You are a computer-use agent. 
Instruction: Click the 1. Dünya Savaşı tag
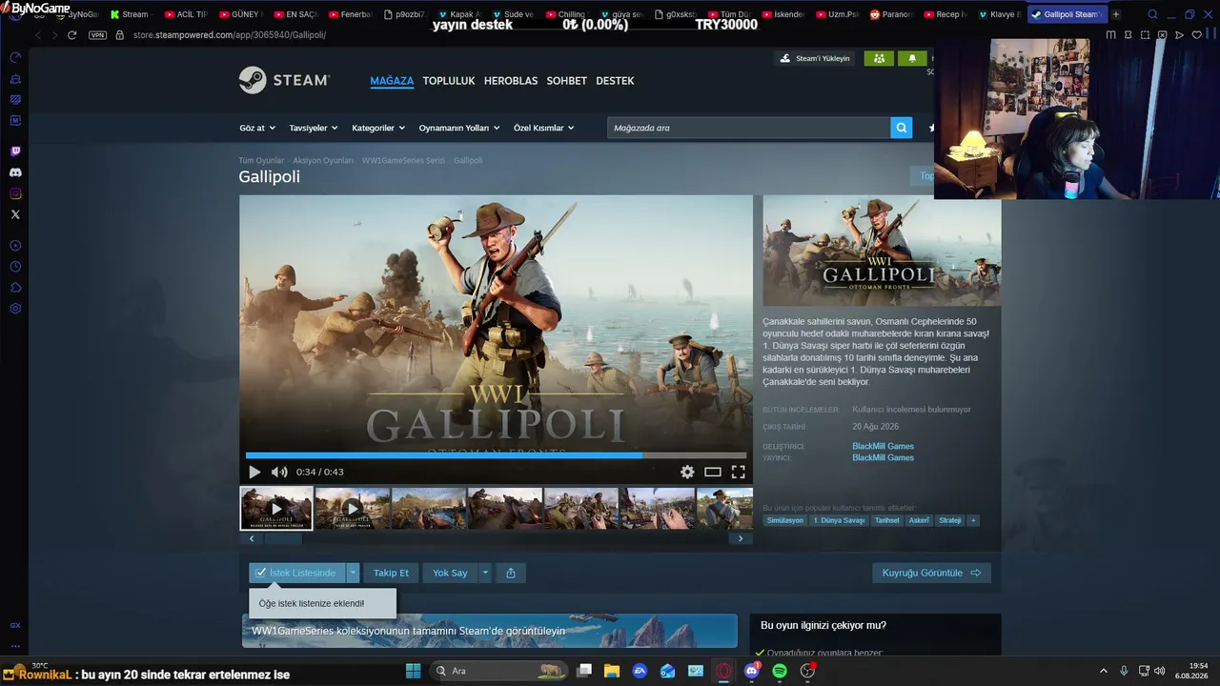tap(840, 520)
